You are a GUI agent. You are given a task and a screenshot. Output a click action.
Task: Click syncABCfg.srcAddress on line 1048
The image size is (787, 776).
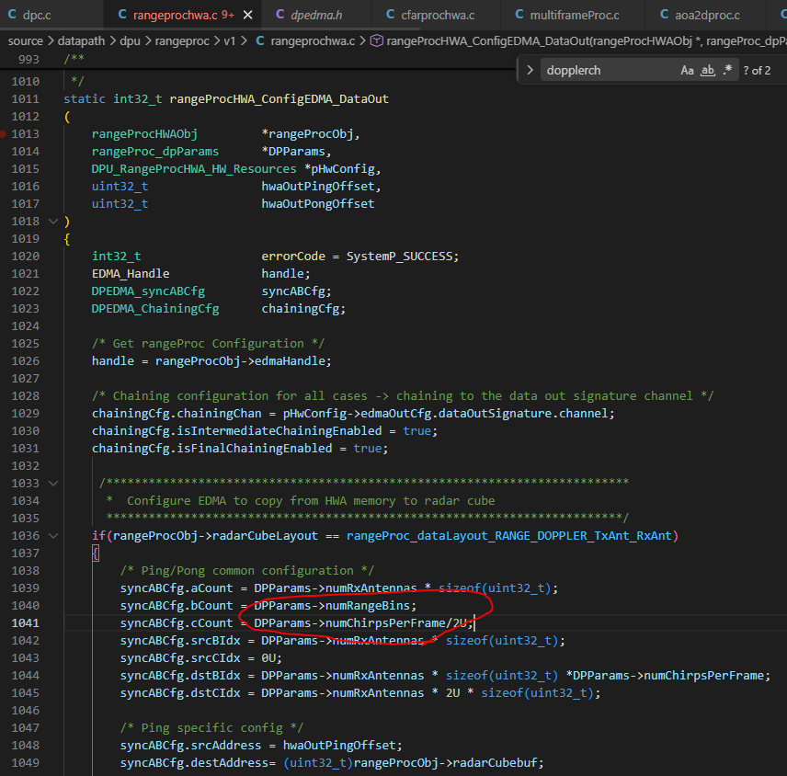pyautogui.click(x=190, y=746)
